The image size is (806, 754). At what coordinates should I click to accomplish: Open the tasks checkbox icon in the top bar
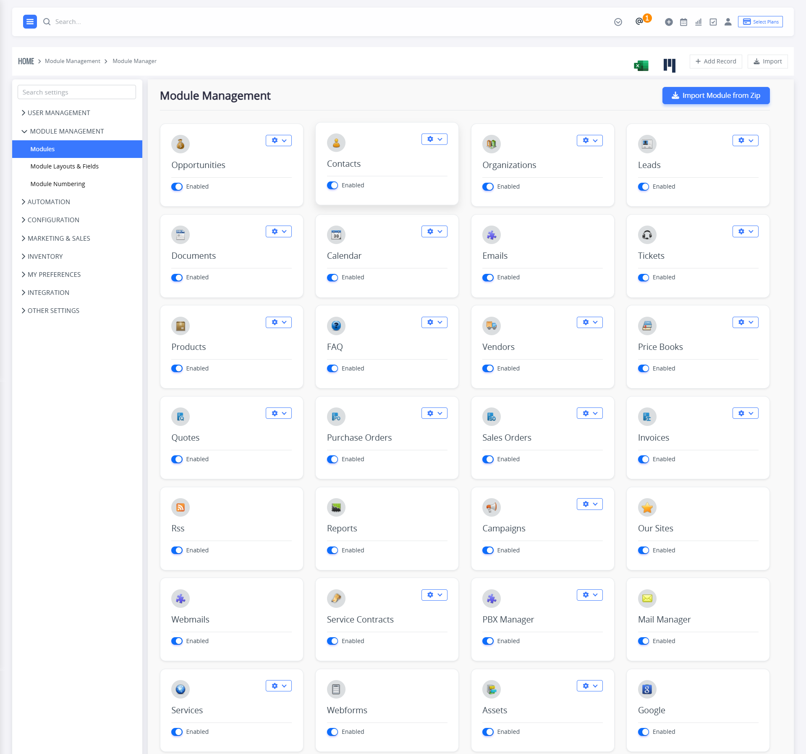tap(713, 22)
